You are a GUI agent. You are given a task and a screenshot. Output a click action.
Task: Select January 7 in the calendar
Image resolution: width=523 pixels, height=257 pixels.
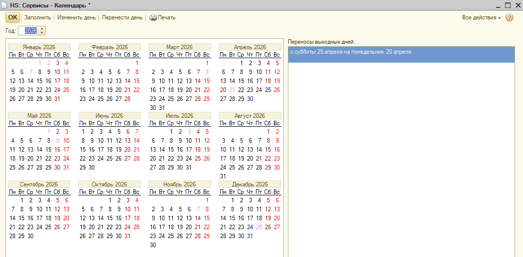click(x=31, y=72)
